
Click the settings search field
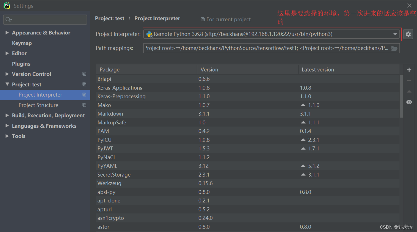(x=45, y=20)
